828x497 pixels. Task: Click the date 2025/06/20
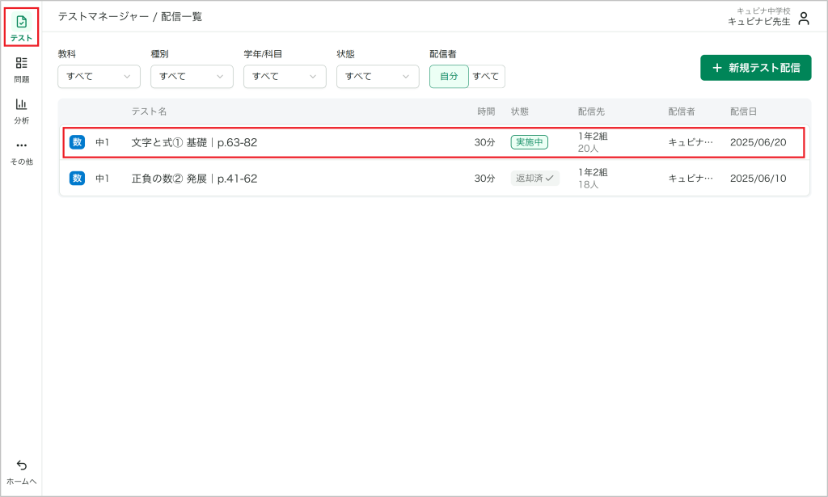pos(758,142)
